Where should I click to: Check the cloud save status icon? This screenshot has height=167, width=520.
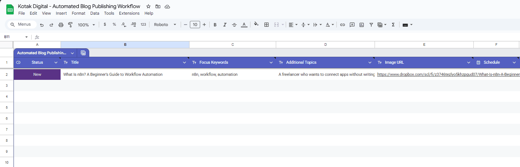(x=167, y=7)
